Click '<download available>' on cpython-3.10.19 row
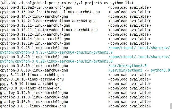Viewport: 172px width, 109px height. (x=130, y=43)
